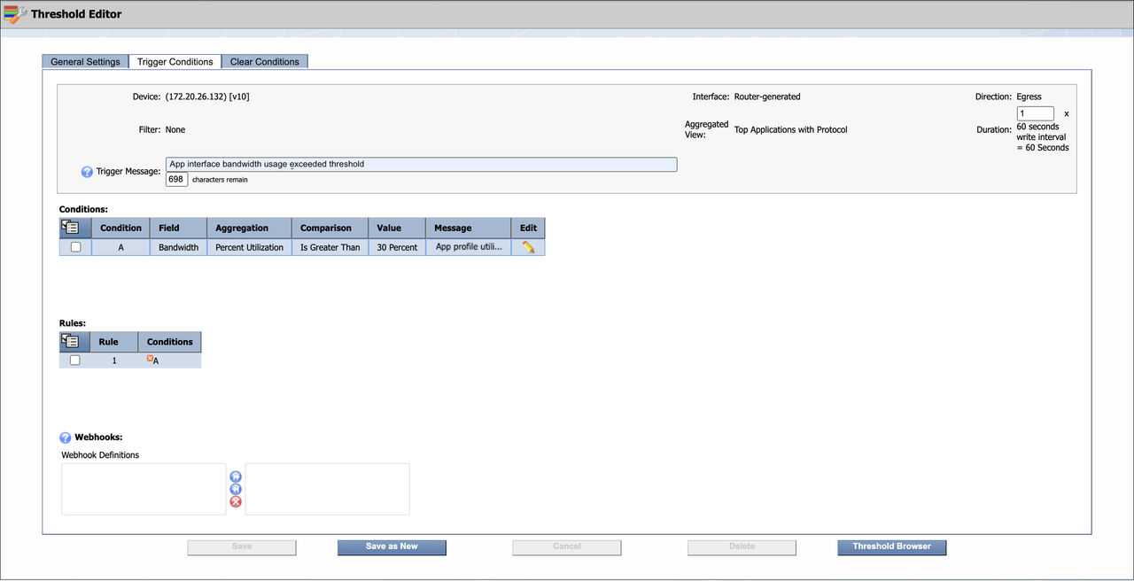Click the remove webhook left-arrow icon

tap(236, 489)
